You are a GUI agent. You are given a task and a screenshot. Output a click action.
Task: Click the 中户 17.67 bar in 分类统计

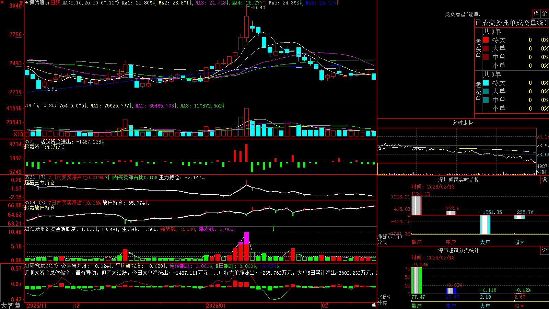pyautogui.click(x=451, y=291)
